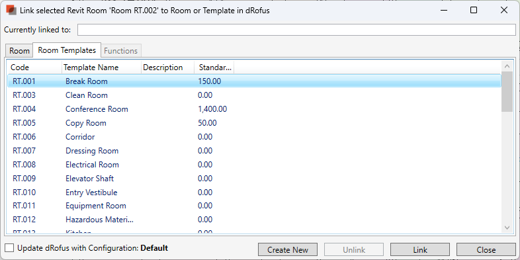Select the RT.005 Copy Room row
This screenshot has height=260, width=520.
254,123
